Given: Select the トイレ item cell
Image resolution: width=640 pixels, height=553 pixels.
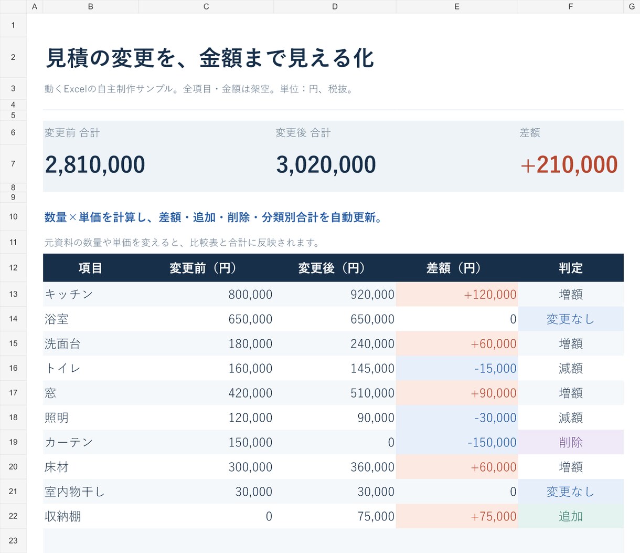Looking at the screenshot, I should coord(91,368).
